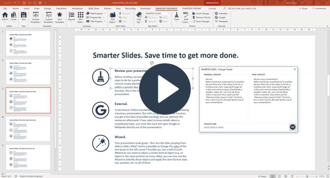
Task: Open Wikipedia from External group
Action: [221, 22]
